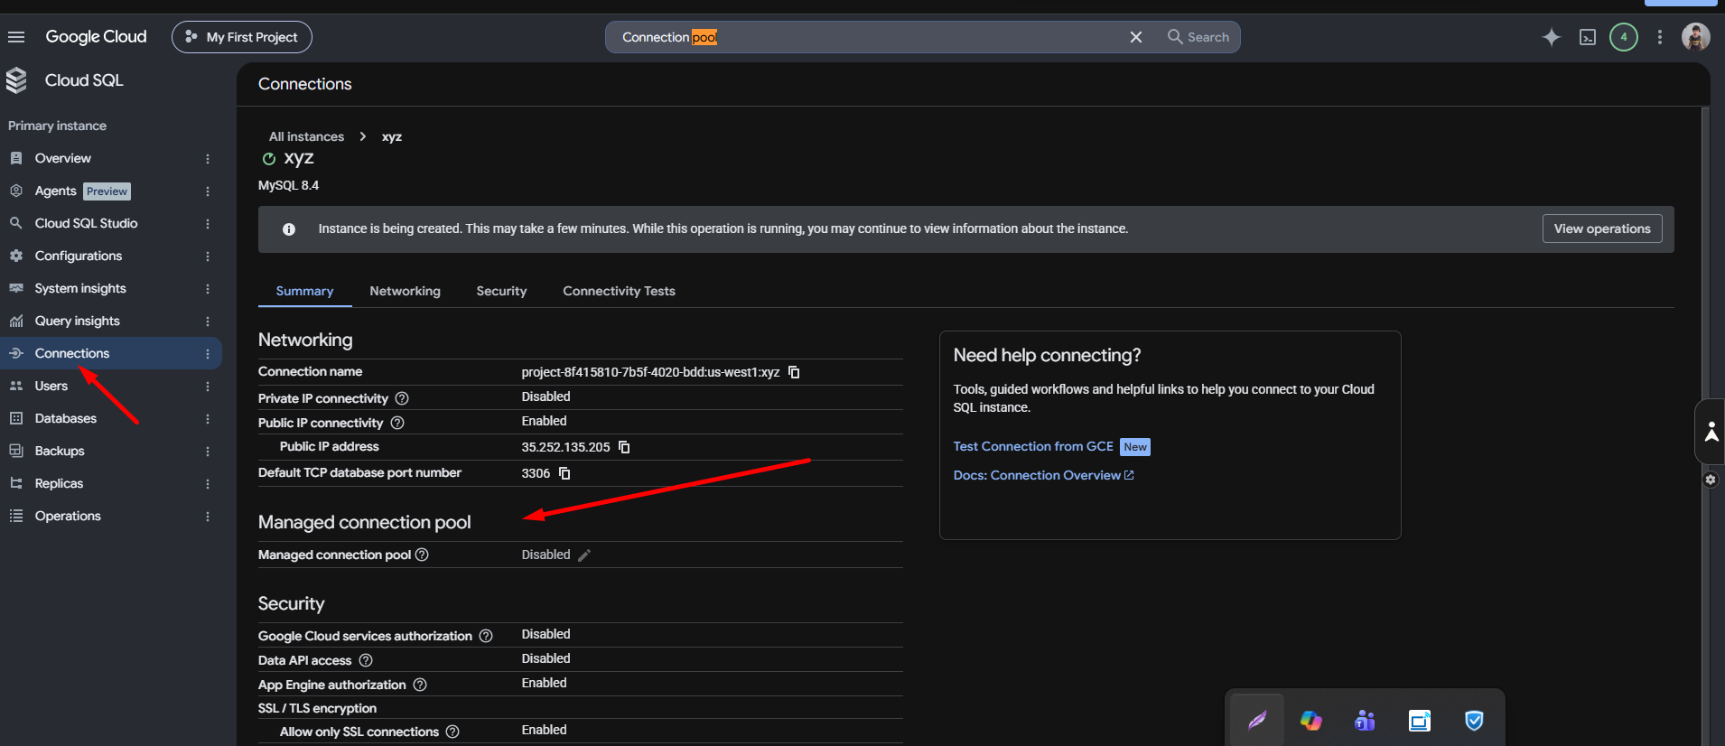The width and height of the screenshot is (1725, 746).
Task: Go to Overview in the sidebar
Action: [x=110, y=158]
